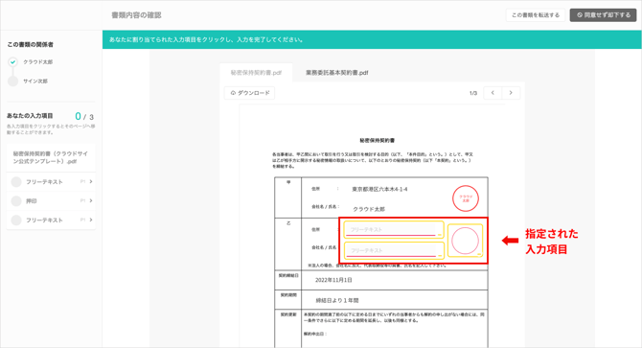The image size is (642, 348).
Task: Click the prohibit icon in 同意せず却下する
Action: tap(580, 15)
